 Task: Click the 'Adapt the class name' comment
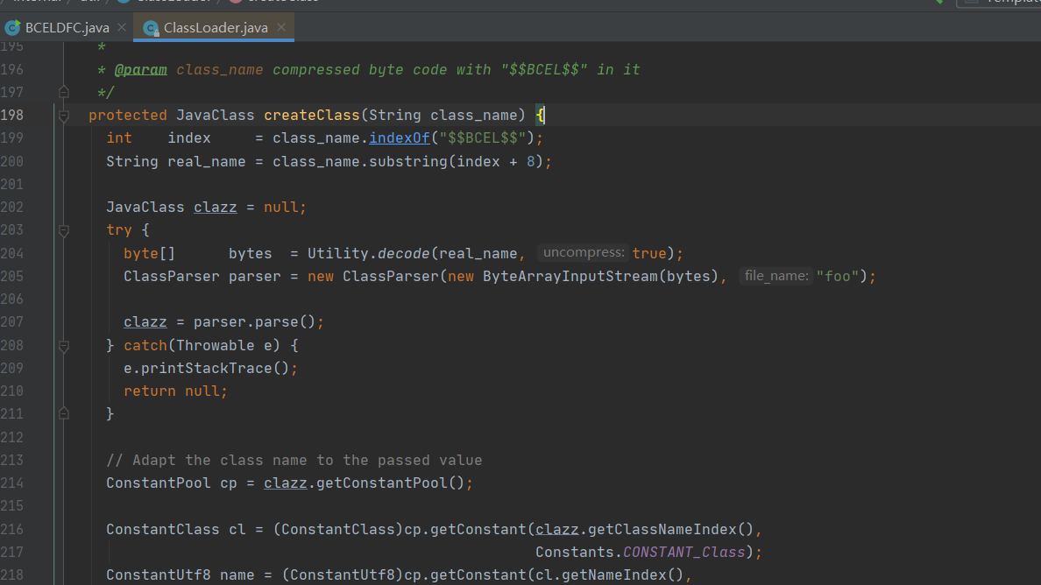tap(294, 461)
